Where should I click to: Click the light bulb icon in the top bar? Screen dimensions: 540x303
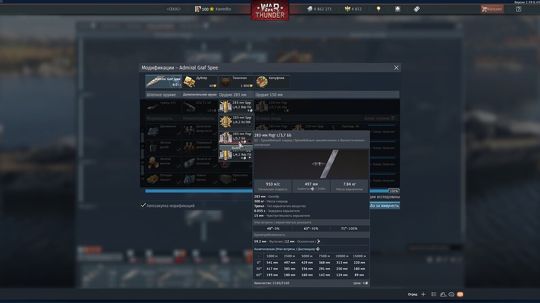click(379, 9)
